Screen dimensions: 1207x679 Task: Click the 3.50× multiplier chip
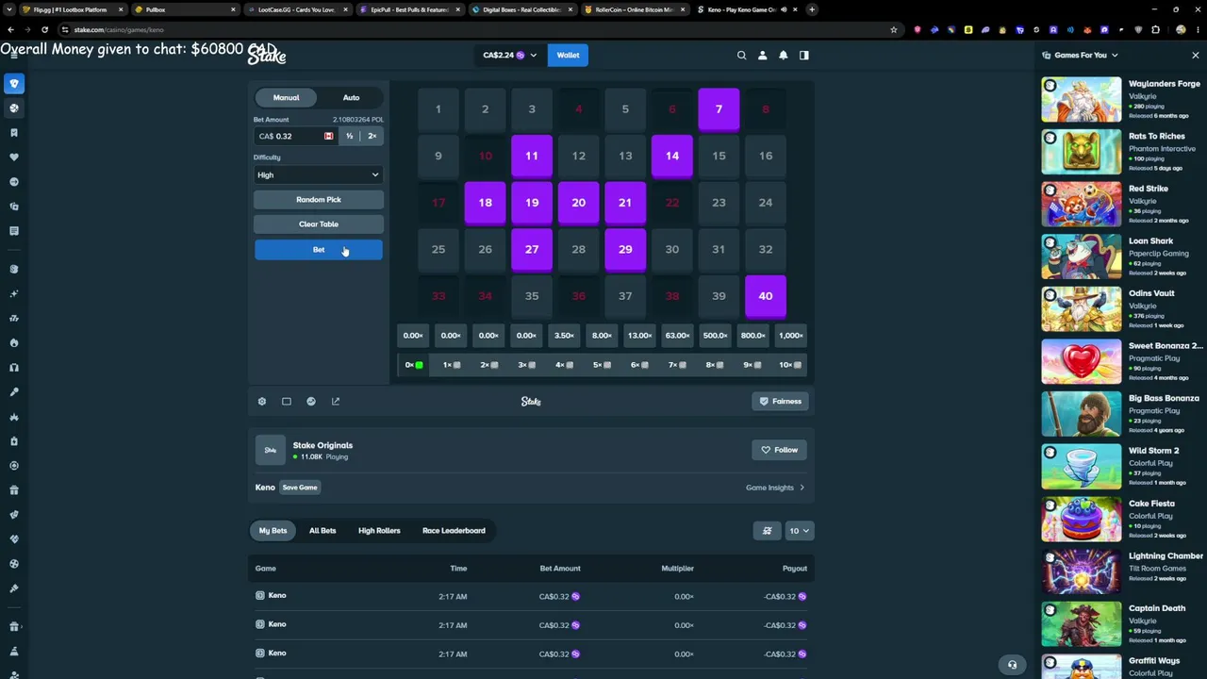[x=564, y=336]
